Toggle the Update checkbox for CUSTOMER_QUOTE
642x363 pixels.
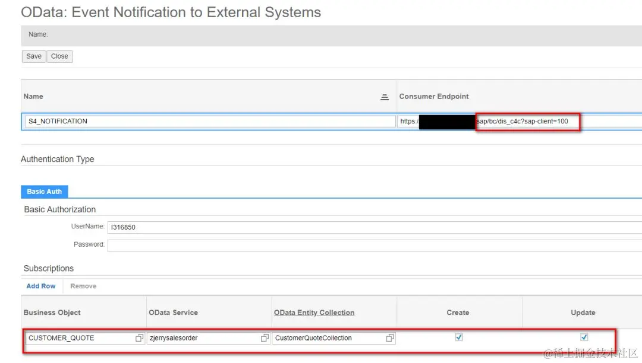(x=584, y=337)
